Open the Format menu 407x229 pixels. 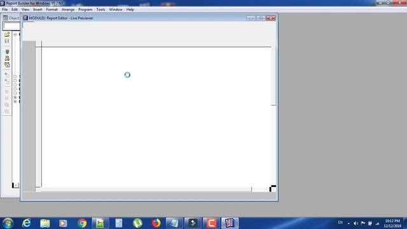[52, 10]
